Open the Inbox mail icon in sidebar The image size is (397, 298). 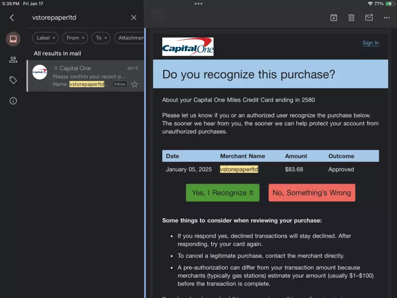13,39
